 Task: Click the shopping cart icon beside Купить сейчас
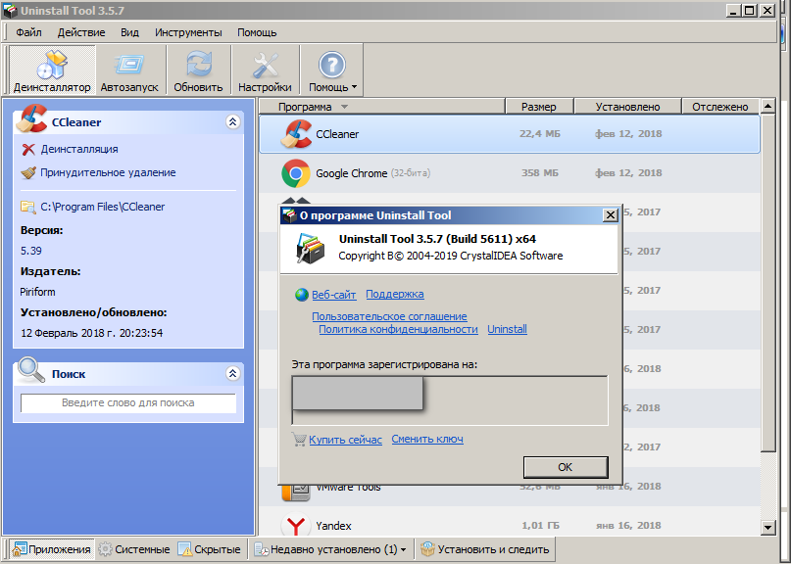point(299,440)
